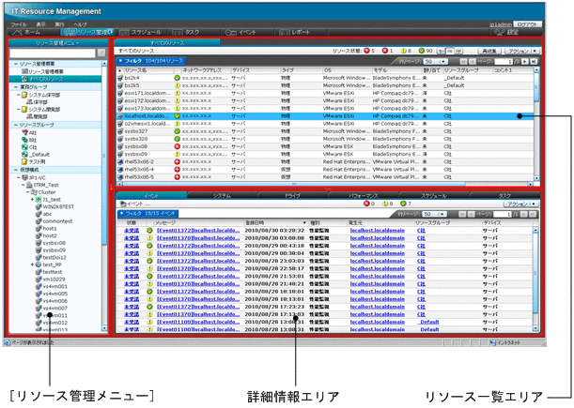Open the 設定 settings button
The image size is (574, 408).
507,33
